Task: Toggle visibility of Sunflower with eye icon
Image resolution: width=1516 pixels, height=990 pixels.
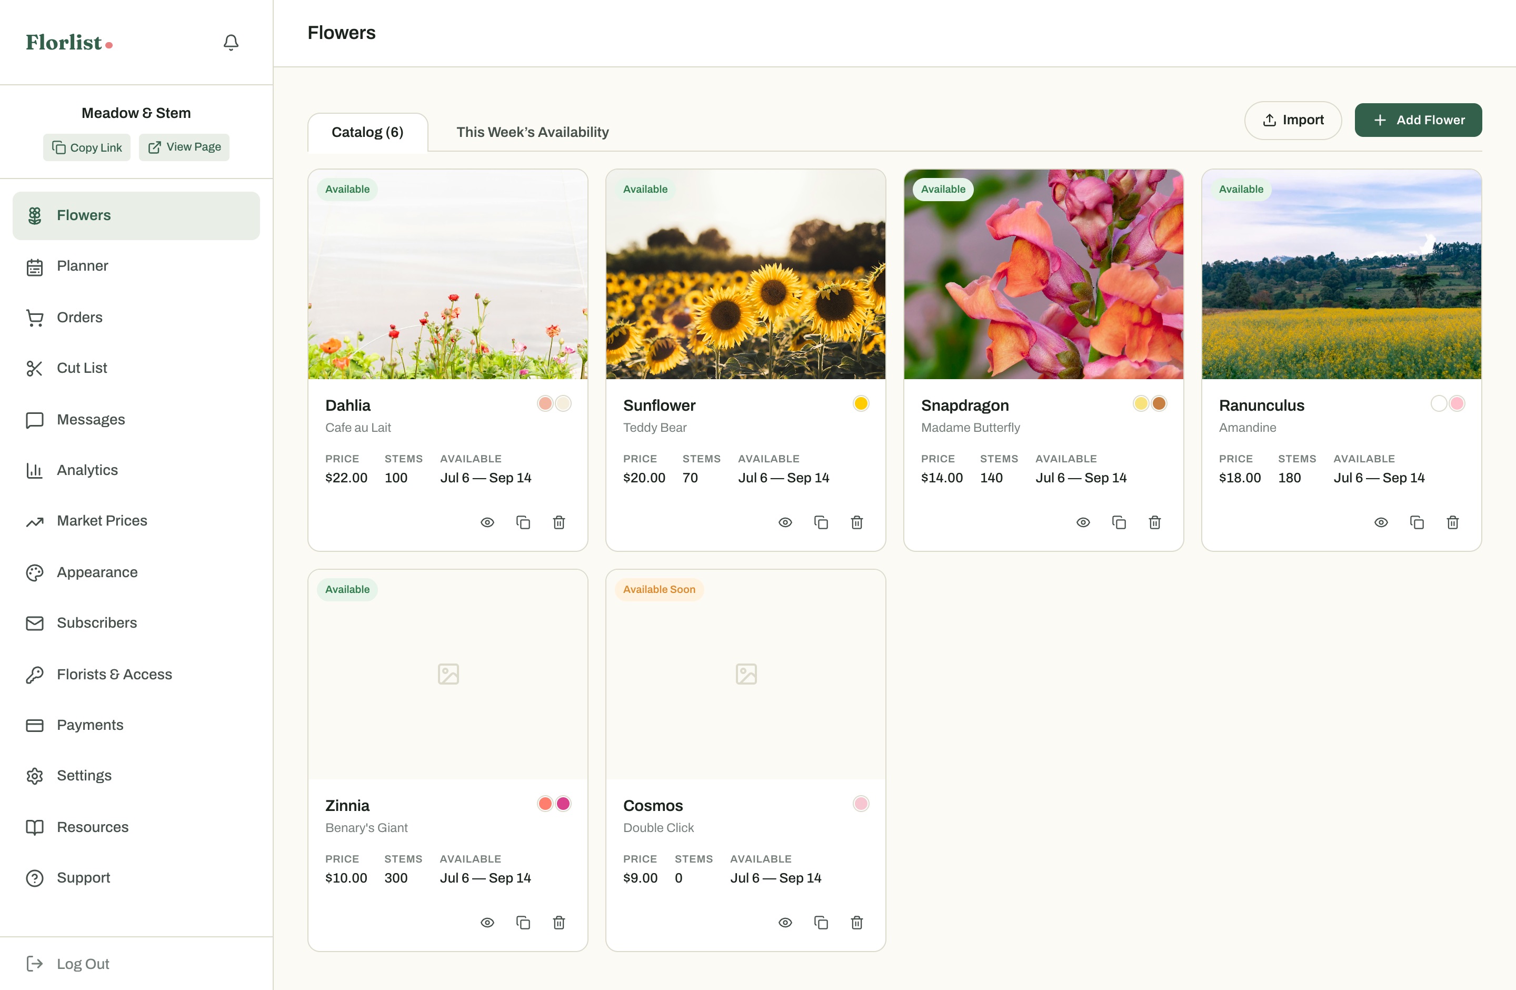Action: pos(785,522)
